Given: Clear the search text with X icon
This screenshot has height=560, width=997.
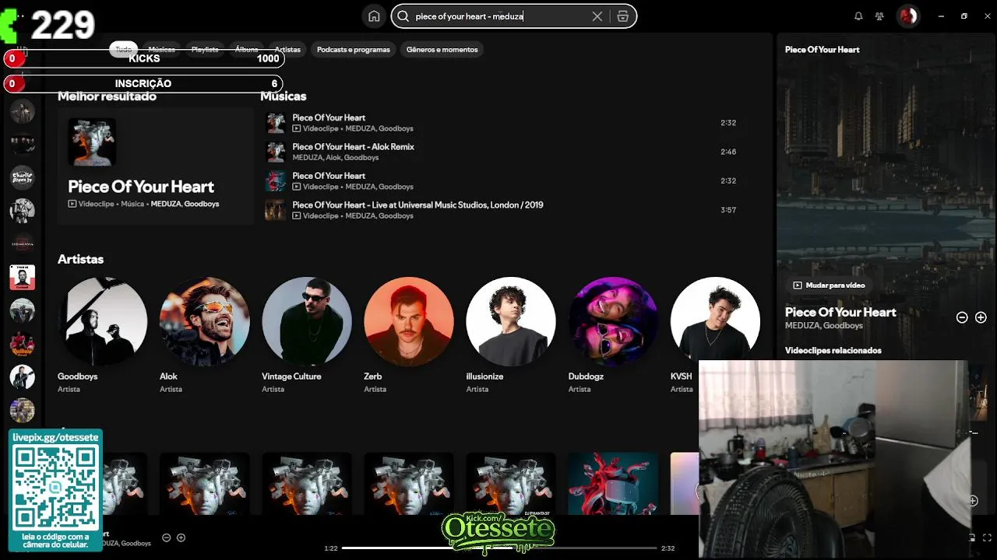Looking at the screenshot, I should 597,16.
